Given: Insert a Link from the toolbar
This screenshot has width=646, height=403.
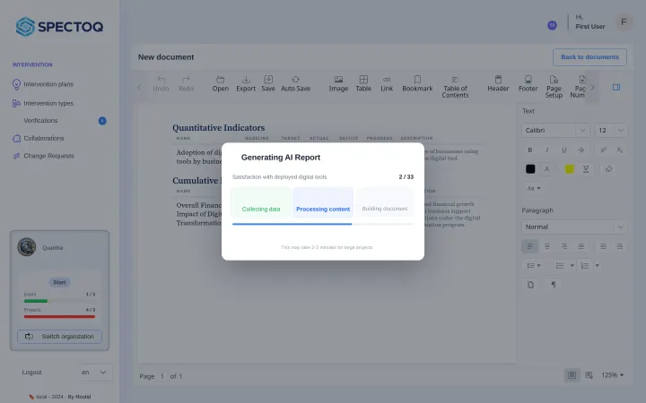Looking at the screenshot, I should [x=387, y=83].
